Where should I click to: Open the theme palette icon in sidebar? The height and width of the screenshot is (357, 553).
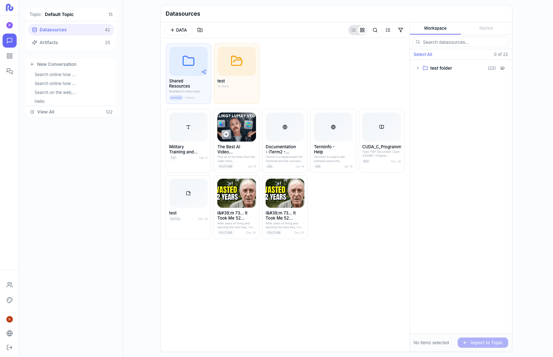point(10,300)
